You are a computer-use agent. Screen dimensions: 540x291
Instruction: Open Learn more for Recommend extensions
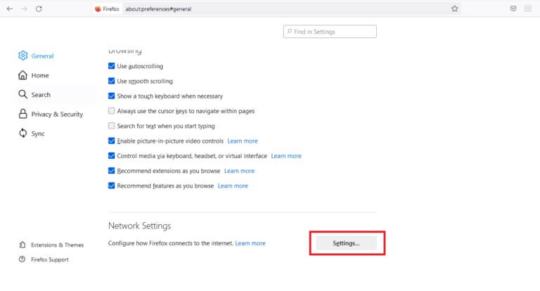[239, 171]
